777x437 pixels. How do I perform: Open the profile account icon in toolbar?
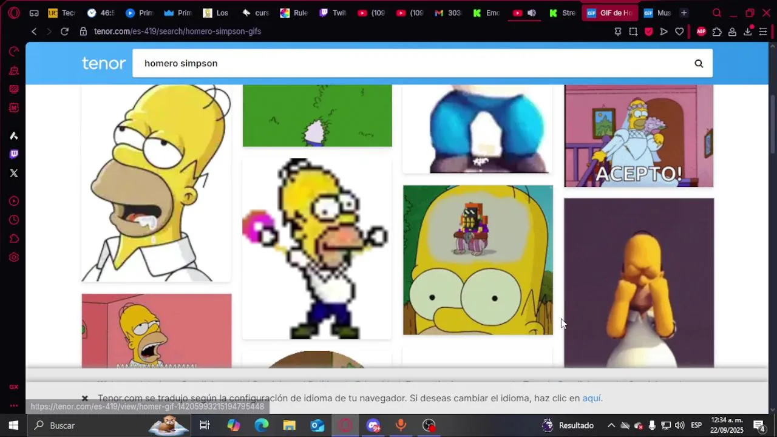tap(732, 32)
